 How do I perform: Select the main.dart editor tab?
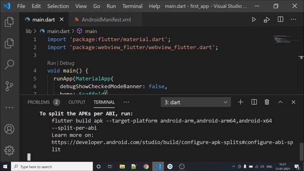click(x=43, y=19)
